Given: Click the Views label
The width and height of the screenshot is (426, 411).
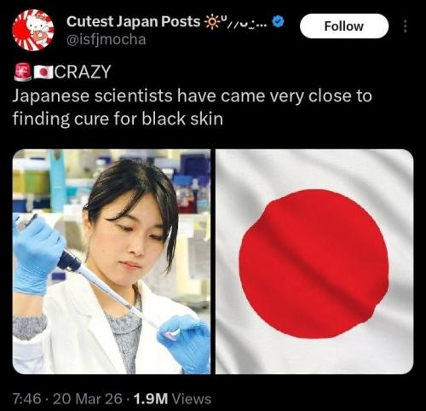Looking at the screenshot, I should pos(192,399).
